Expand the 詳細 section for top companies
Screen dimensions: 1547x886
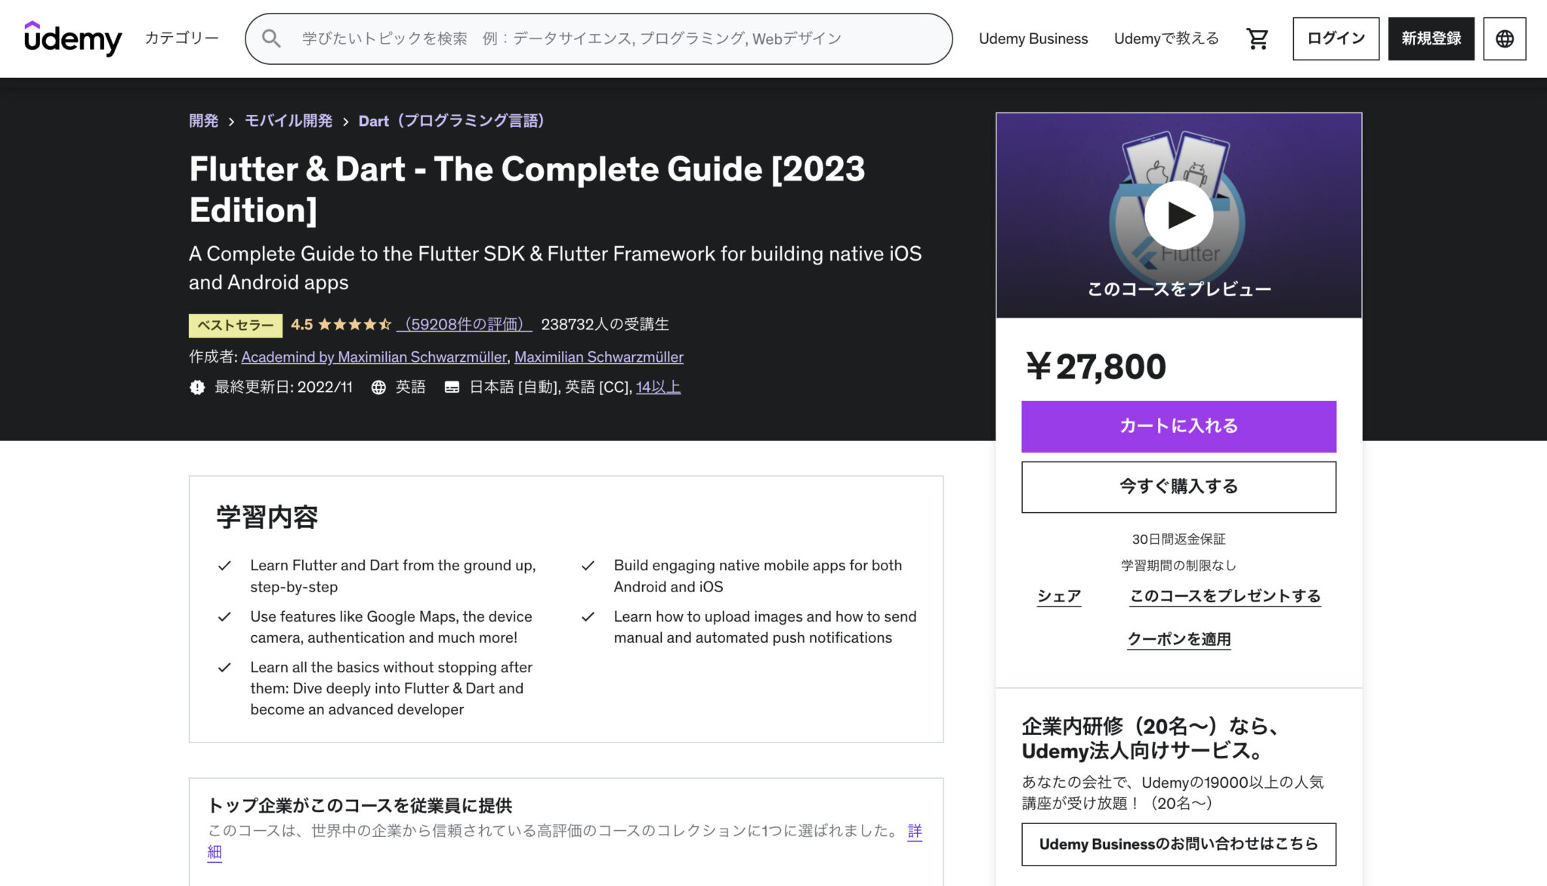914,831
